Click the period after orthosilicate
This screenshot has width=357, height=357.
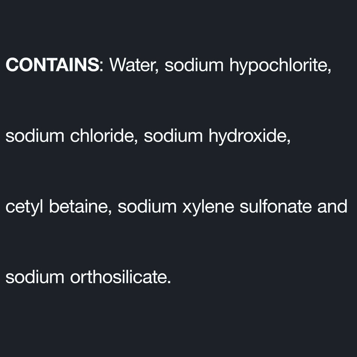click(169, 282)
